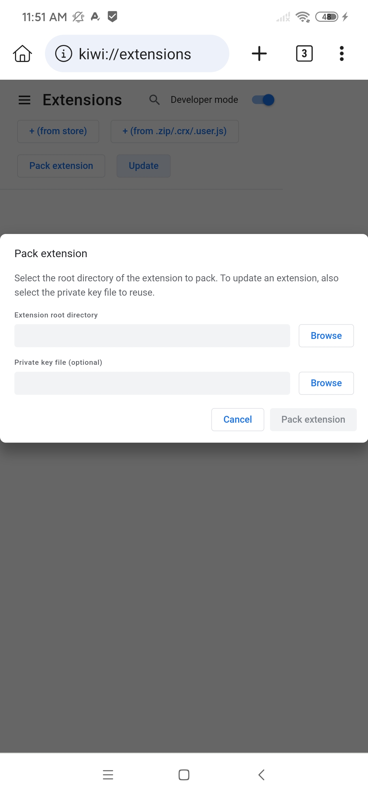Toggle Developer mode switch
The image size is (368, 797).
point(263,100)
